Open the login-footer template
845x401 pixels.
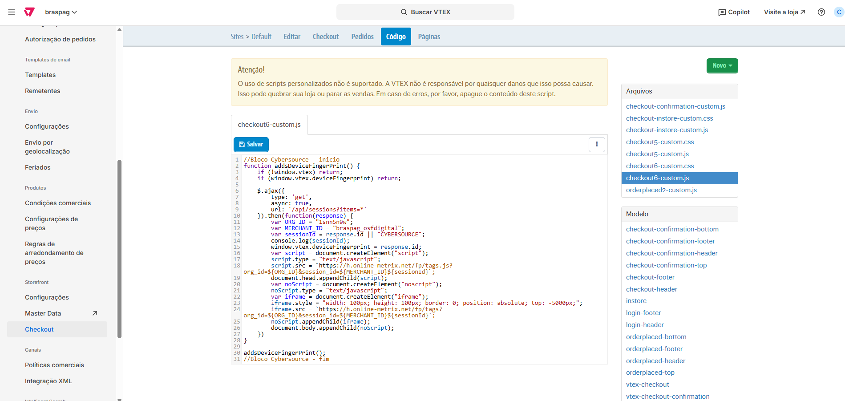tap(643, 313)
